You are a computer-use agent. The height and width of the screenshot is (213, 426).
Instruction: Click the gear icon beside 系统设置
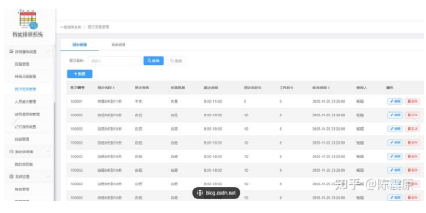(x=12, y=177)
